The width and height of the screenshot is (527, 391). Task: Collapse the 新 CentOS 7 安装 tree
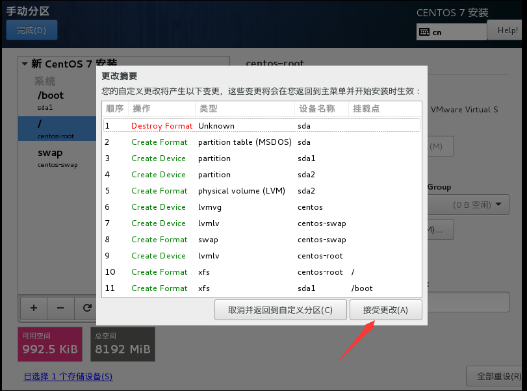point(25,64)
